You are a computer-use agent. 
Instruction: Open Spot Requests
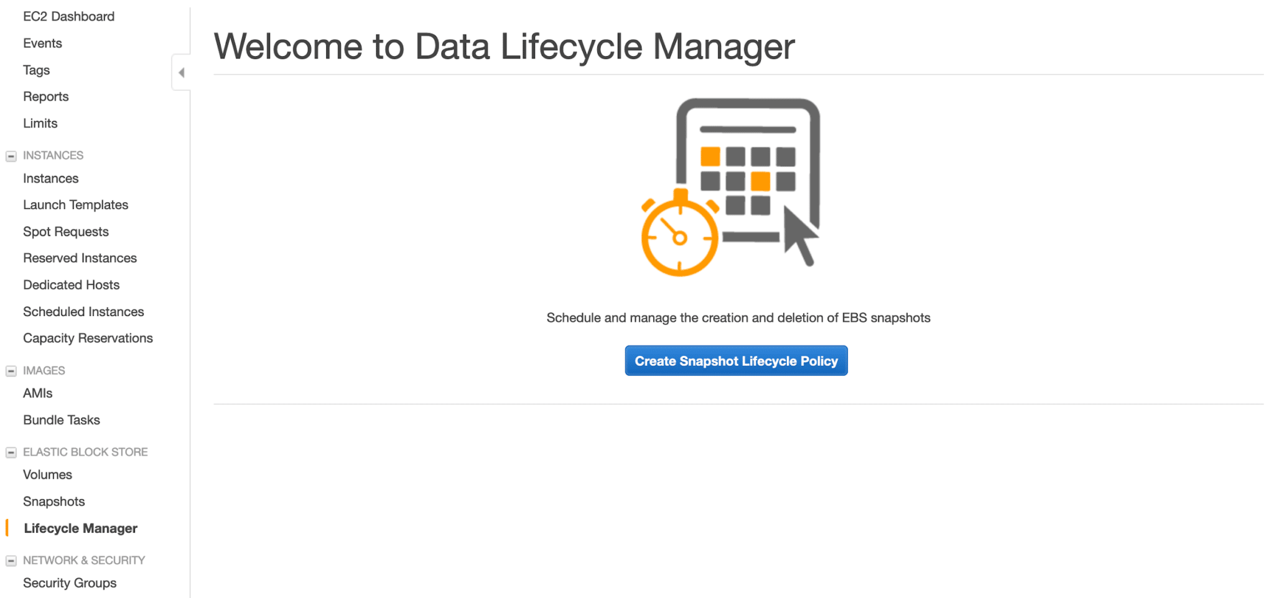[65, 231]
